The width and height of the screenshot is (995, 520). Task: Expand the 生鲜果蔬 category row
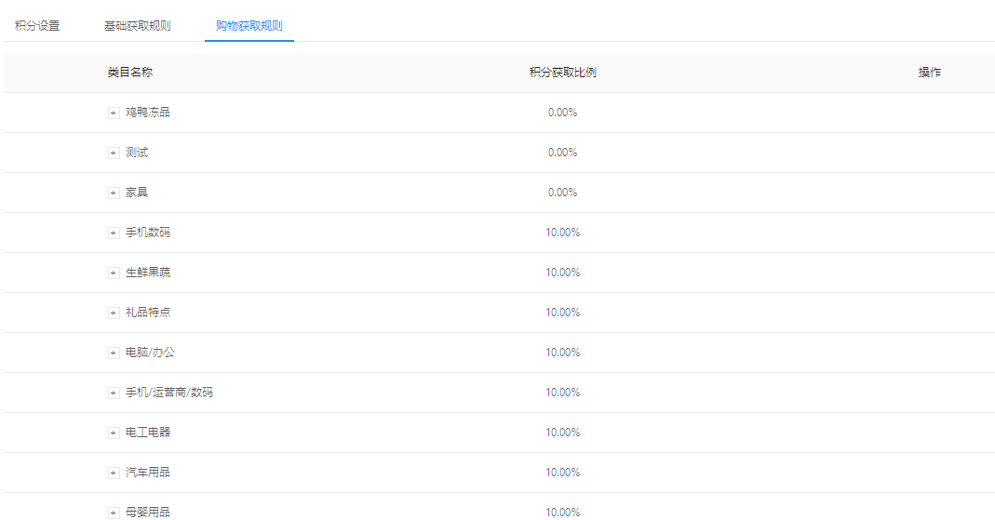tap(114, 273)
